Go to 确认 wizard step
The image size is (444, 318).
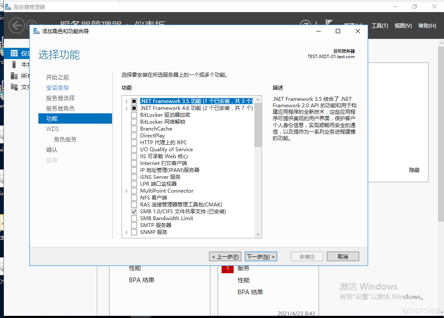[52, 150]
